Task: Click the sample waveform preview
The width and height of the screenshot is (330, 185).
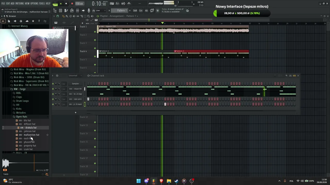Action: click(x=26, y=163)
